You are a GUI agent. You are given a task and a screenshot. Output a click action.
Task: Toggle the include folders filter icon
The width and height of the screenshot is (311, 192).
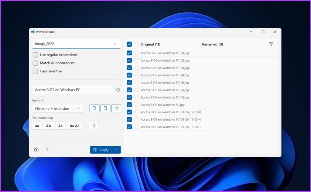pos(105,108)
